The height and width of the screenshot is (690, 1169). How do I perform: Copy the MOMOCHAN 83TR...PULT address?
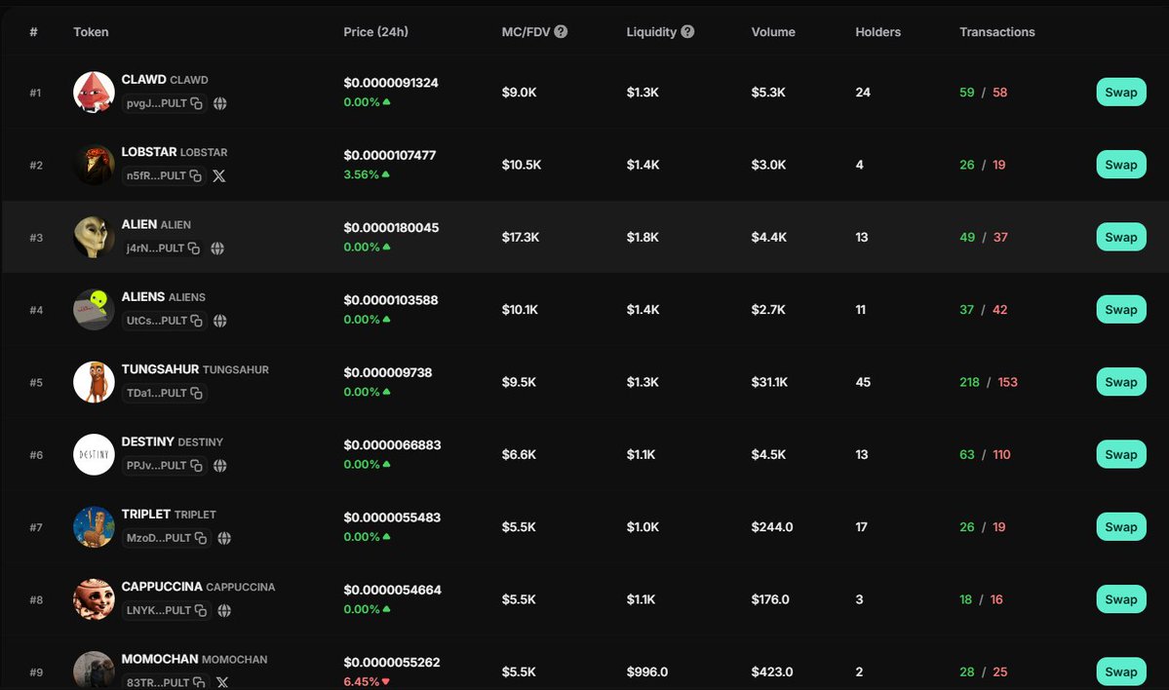199,682
